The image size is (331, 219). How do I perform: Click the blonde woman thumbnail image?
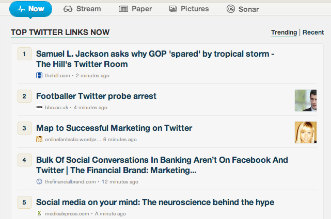click(x=306, y=132)
